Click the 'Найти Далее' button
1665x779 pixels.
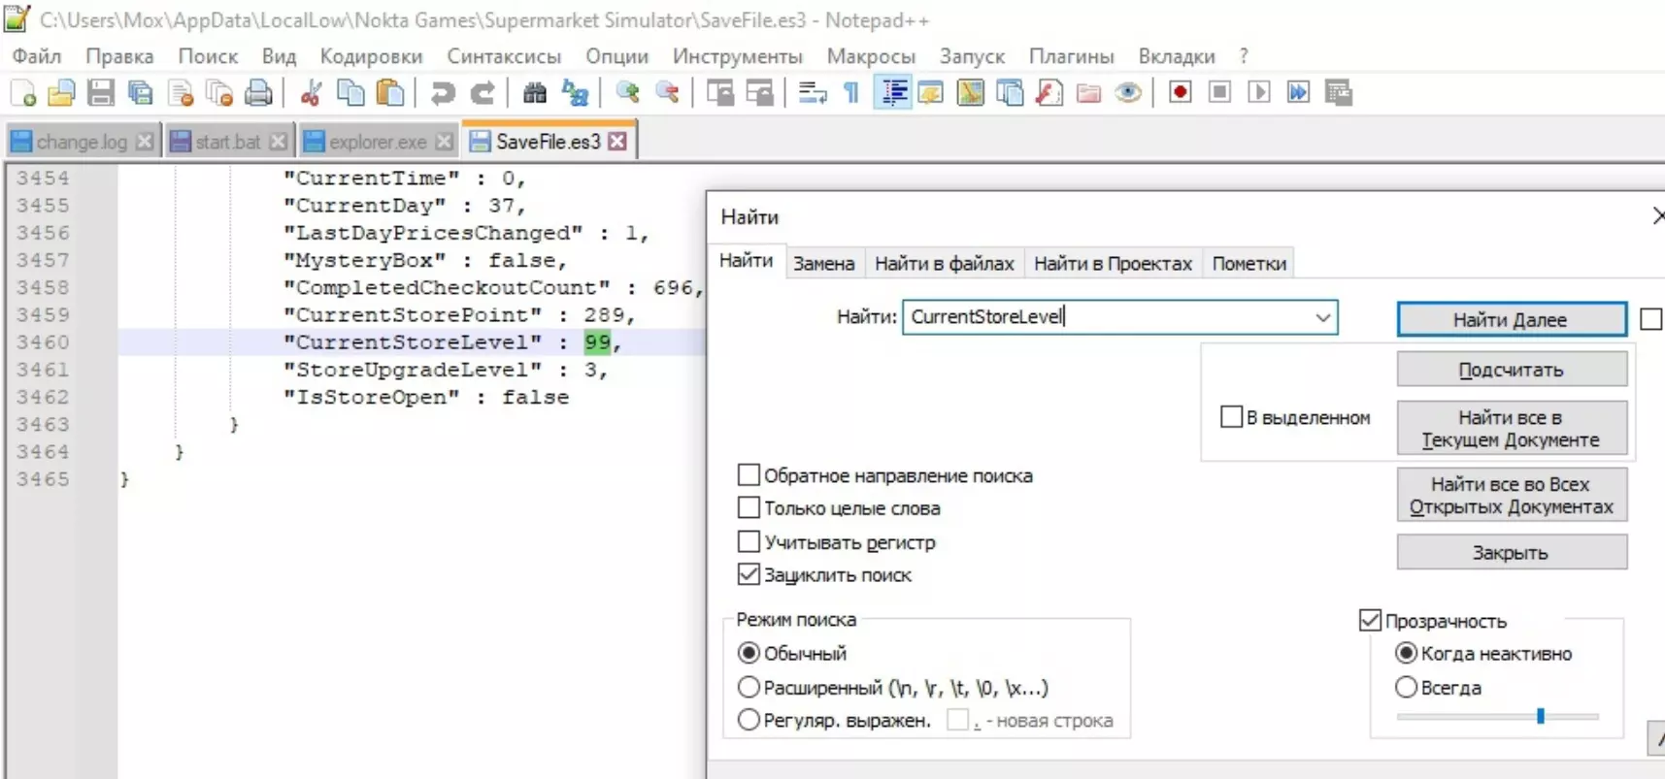(x=1511, y=319)
